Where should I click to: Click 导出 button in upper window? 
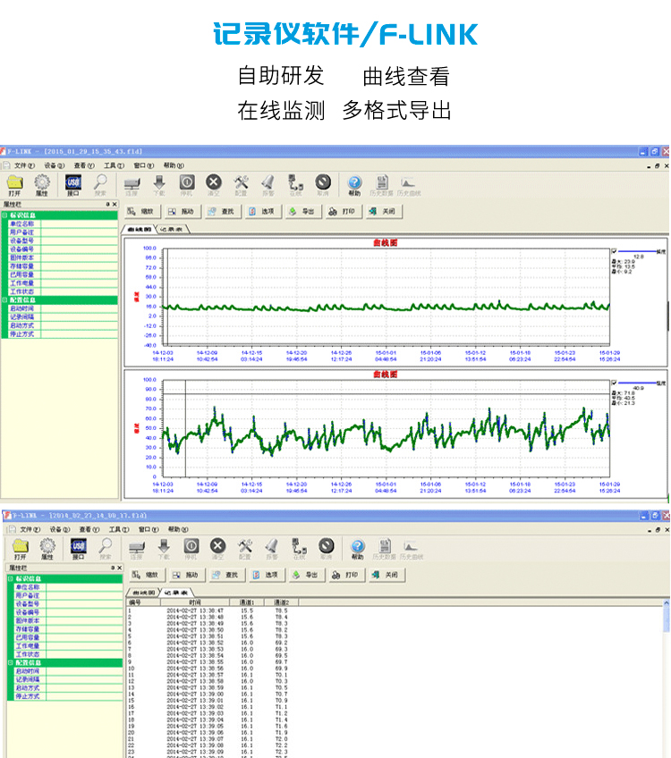tap(302, 211)
